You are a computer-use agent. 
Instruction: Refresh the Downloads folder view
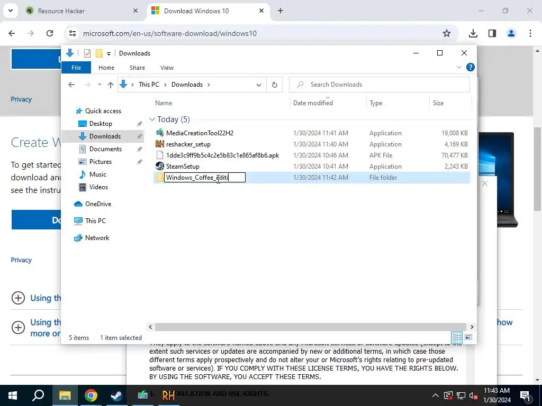(275, 85)
